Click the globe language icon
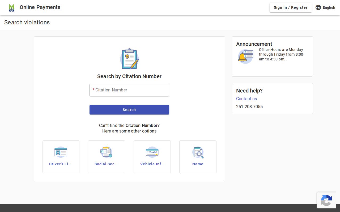Image resolution: width=340 pixels, height=212 pixels. 318,7
